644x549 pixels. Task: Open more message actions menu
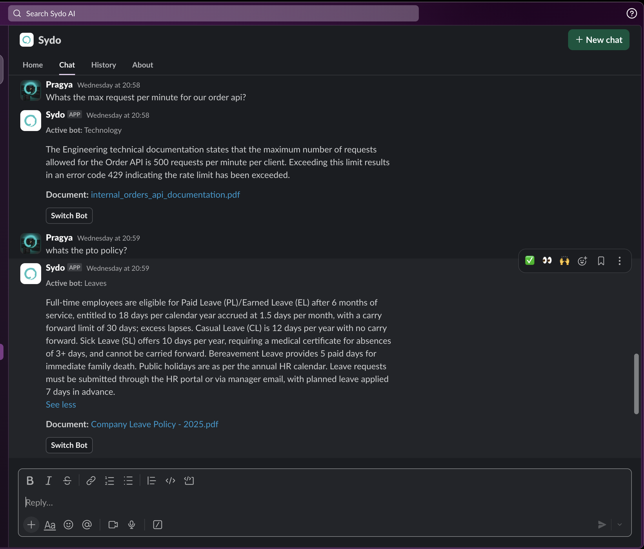click(619, 261)
